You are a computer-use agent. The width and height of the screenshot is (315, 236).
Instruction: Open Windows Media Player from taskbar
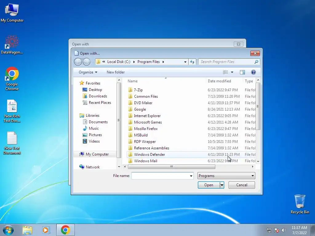point(46,230)
